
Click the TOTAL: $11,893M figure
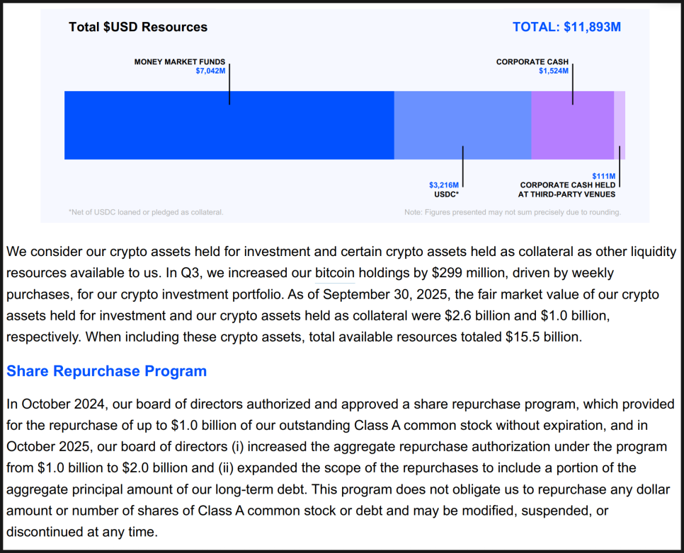click(566, 28)
